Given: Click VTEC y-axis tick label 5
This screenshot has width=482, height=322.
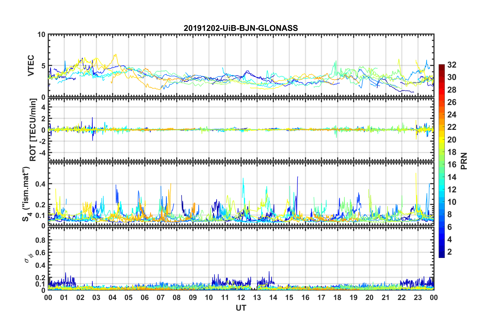Looking at the screenshot, I should [43, 66].
